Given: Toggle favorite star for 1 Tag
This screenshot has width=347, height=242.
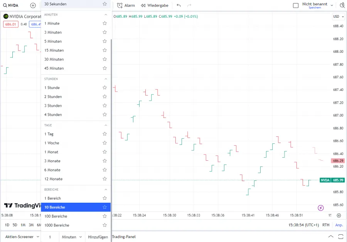Looking at the screenshot, I should [x=104, y=134].
